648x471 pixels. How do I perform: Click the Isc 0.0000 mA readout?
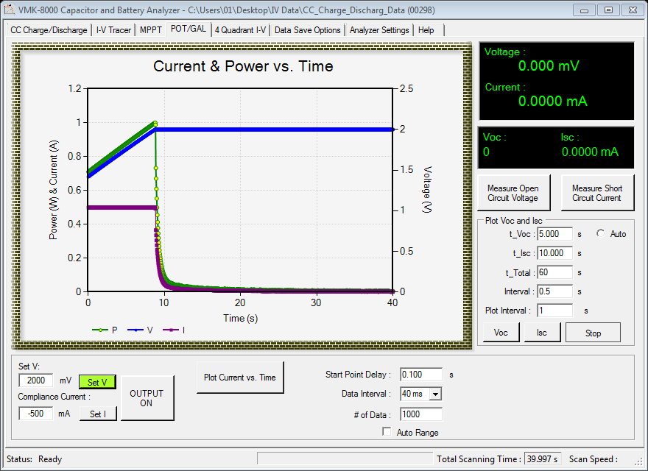pyautogui.click(x=590, y=152)
